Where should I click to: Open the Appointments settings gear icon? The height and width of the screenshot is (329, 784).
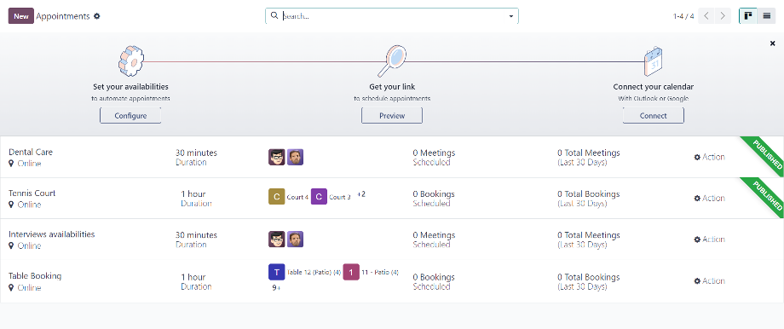click(97, 16)
